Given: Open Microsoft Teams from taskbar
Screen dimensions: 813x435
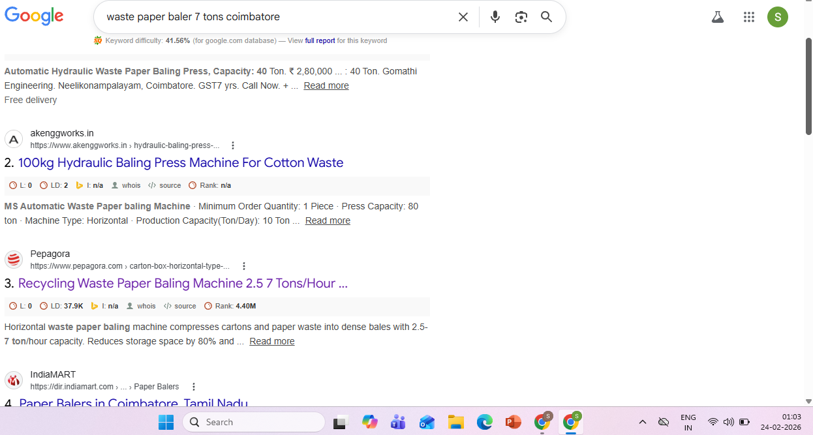Looking at the screenshot, I should pos(398,422).
